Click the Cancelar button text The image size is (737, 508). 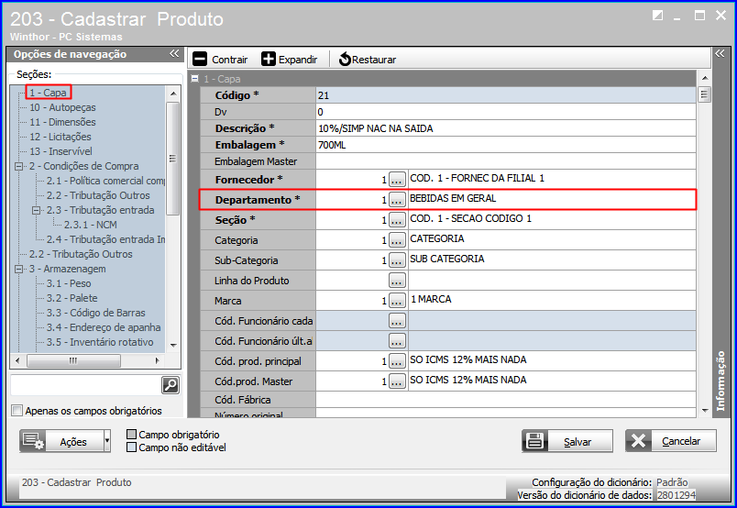[681, 441]
